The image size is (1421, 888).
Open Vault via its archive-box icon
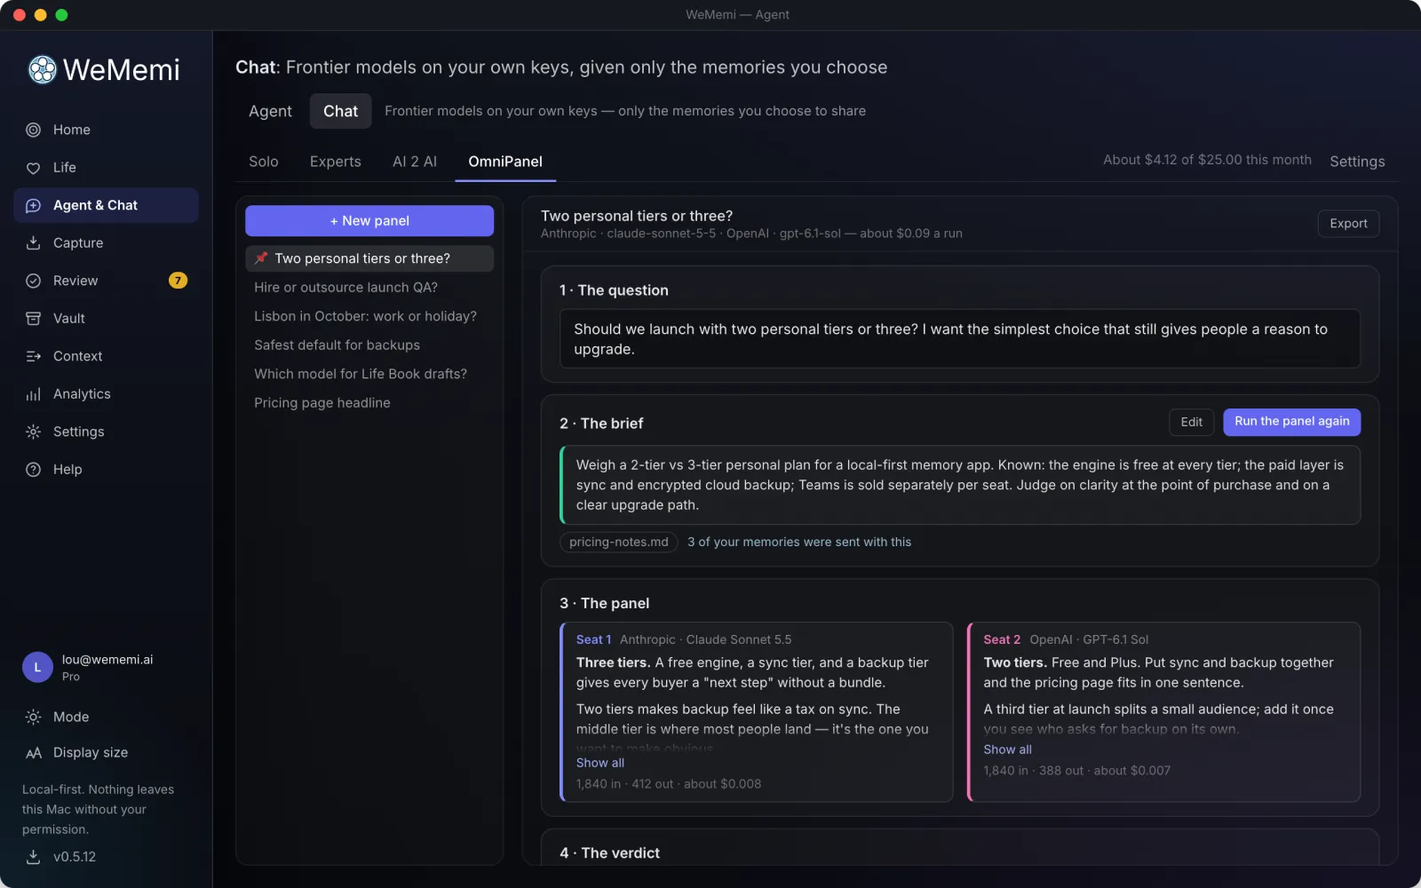[x=34, y=319]
